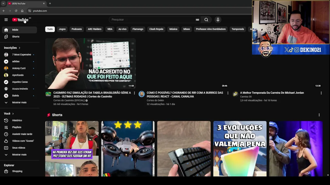Open Assistir mais tarde
330x185 pixels.
(19, 134)
